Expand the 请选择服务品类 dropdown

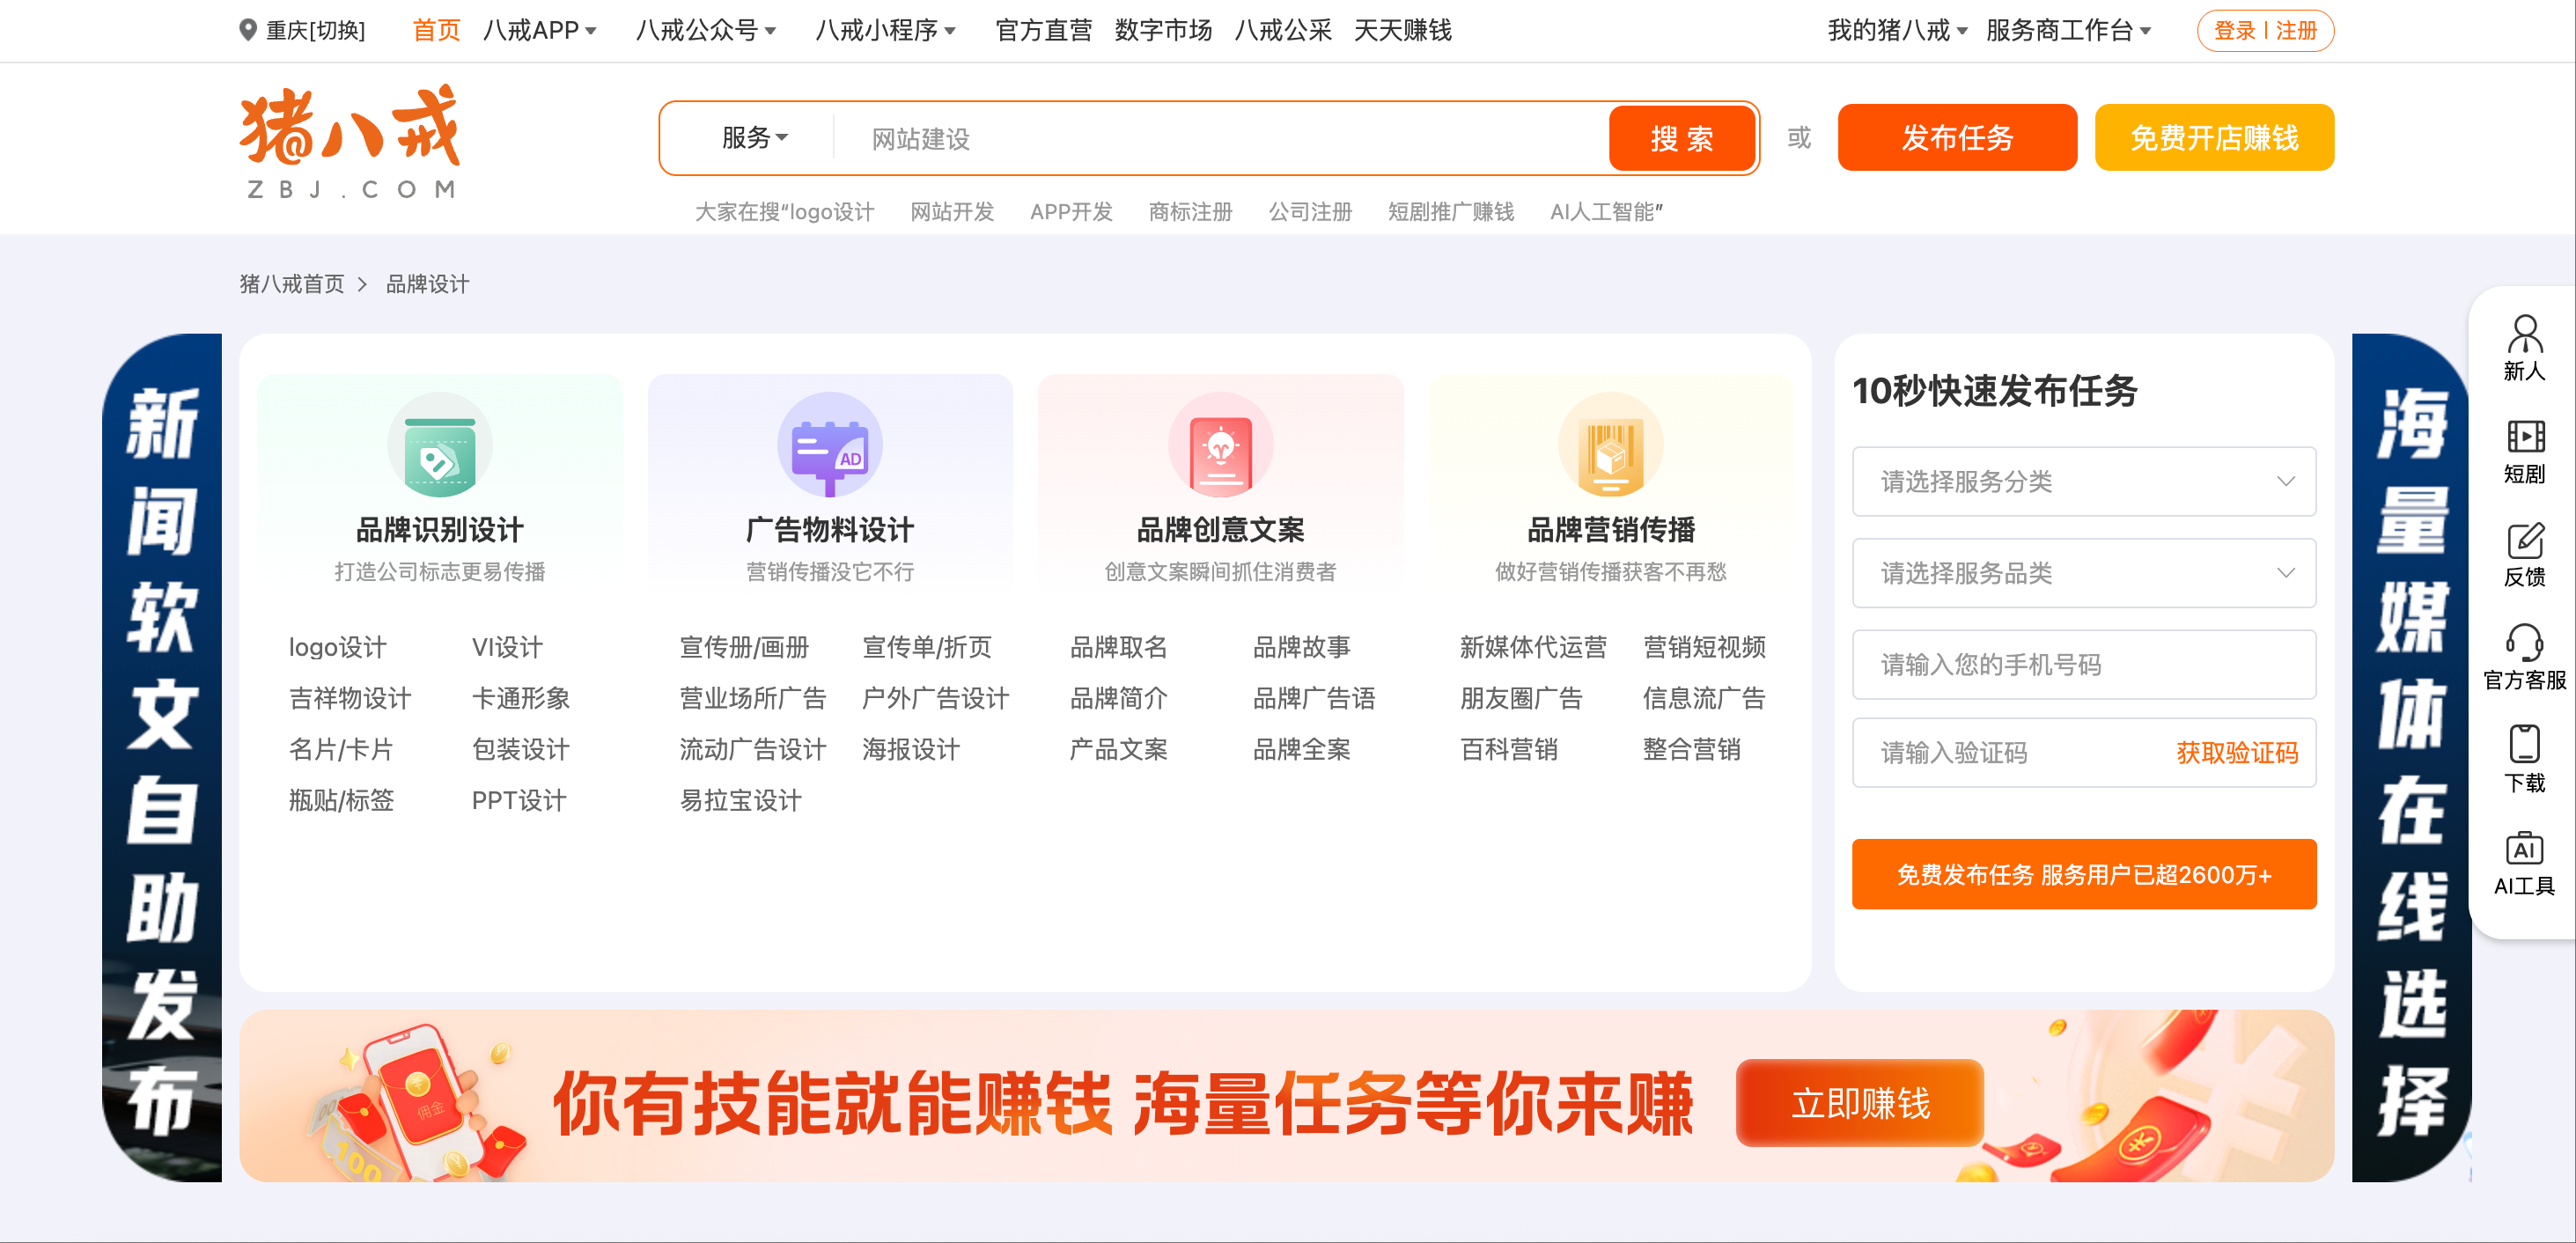point(2083,573)
